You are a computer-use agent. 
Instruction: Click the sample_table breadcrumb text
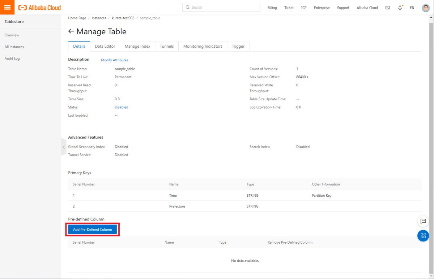click(150, 18)
